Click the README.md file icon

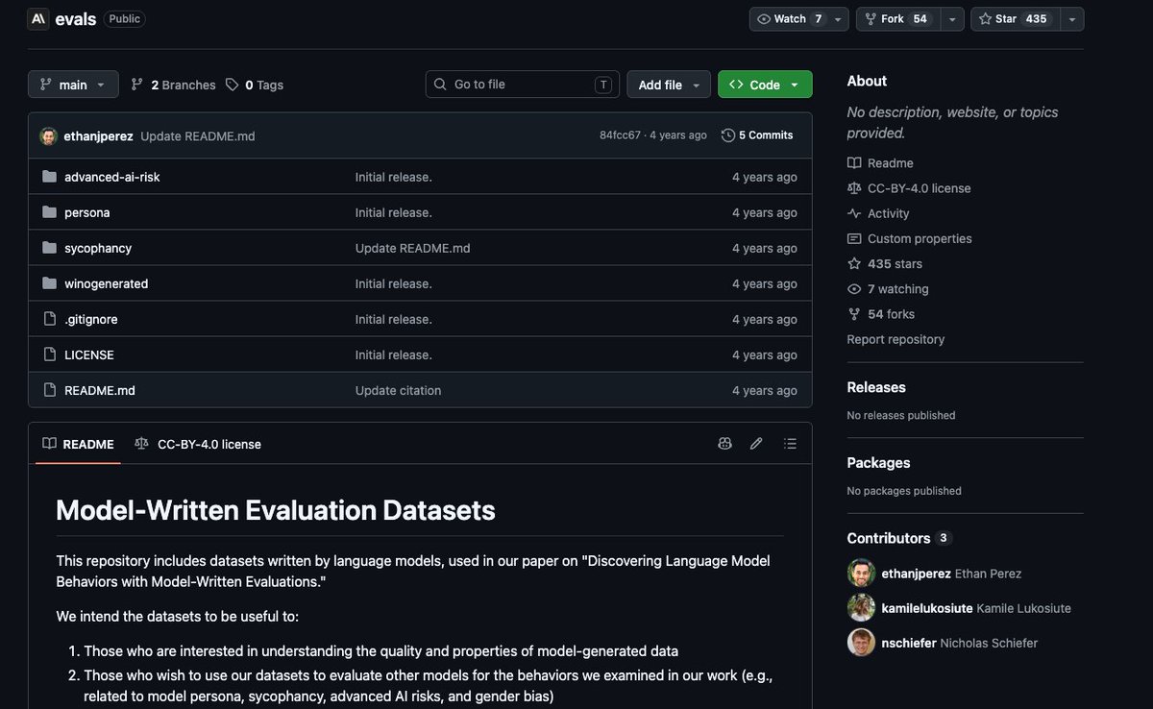pos(50,390)
